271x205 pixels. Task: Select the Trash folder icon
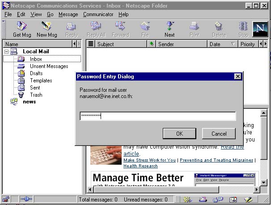pyautogui.click(x=21, y=94)
